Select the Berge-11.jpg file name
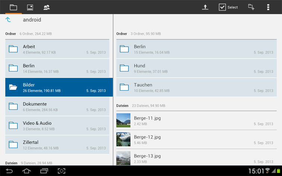Viewport: 282px width, 176px height. 147,118
